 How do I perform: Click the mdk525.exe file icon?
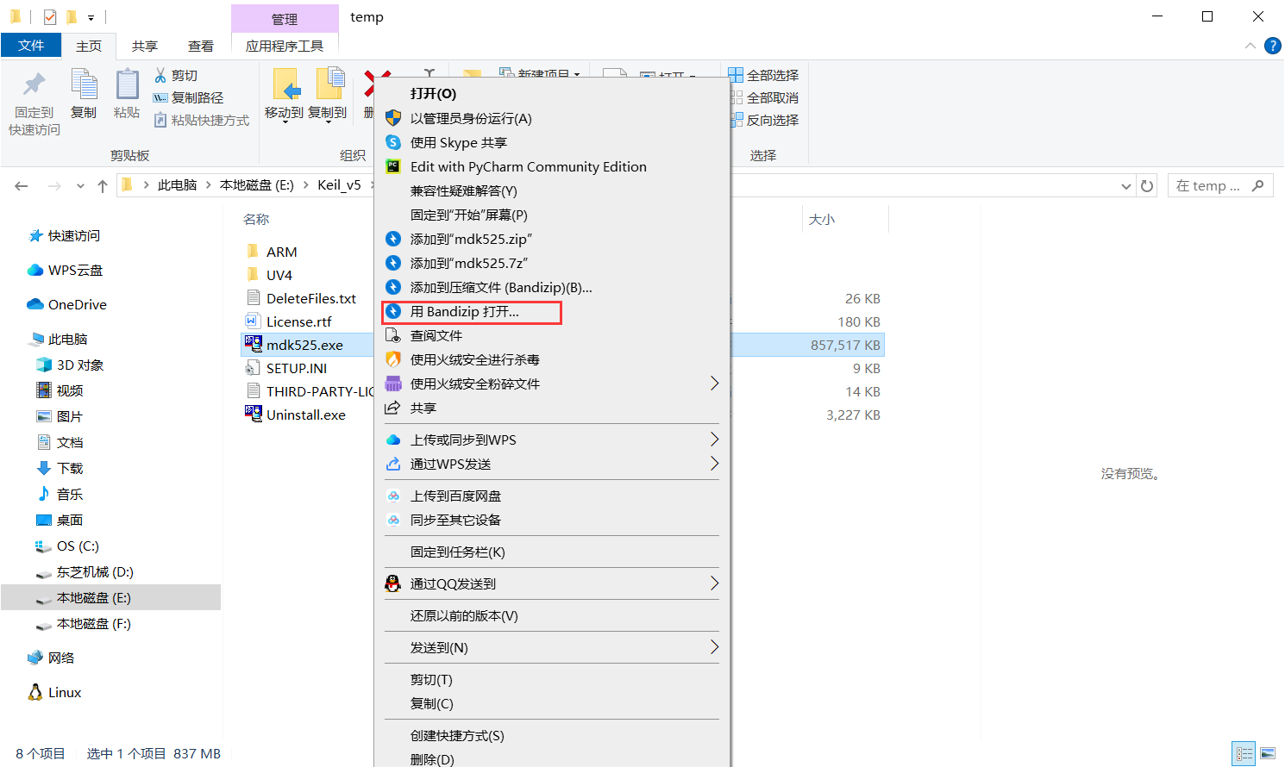coord(254,344)
